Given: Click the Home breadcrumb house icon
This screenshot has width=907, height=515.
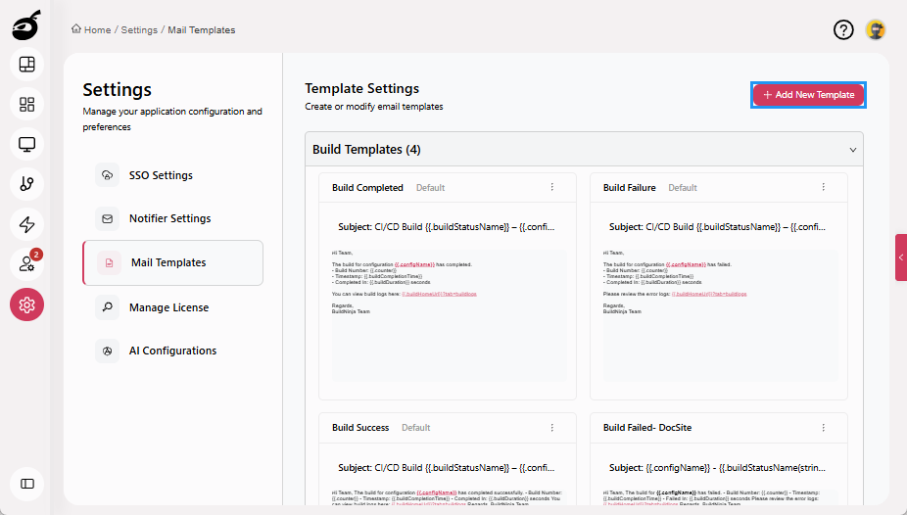Looking at the screenshot, I should (x=76, y=29).
